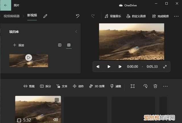Click the back arrow button
Image resolution: width=182 pixels, height=123 pixels.
[x=5, y=5]
